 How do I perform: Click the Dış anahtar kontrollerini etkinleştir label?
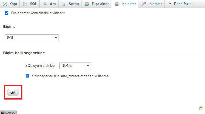coord(38,13)
